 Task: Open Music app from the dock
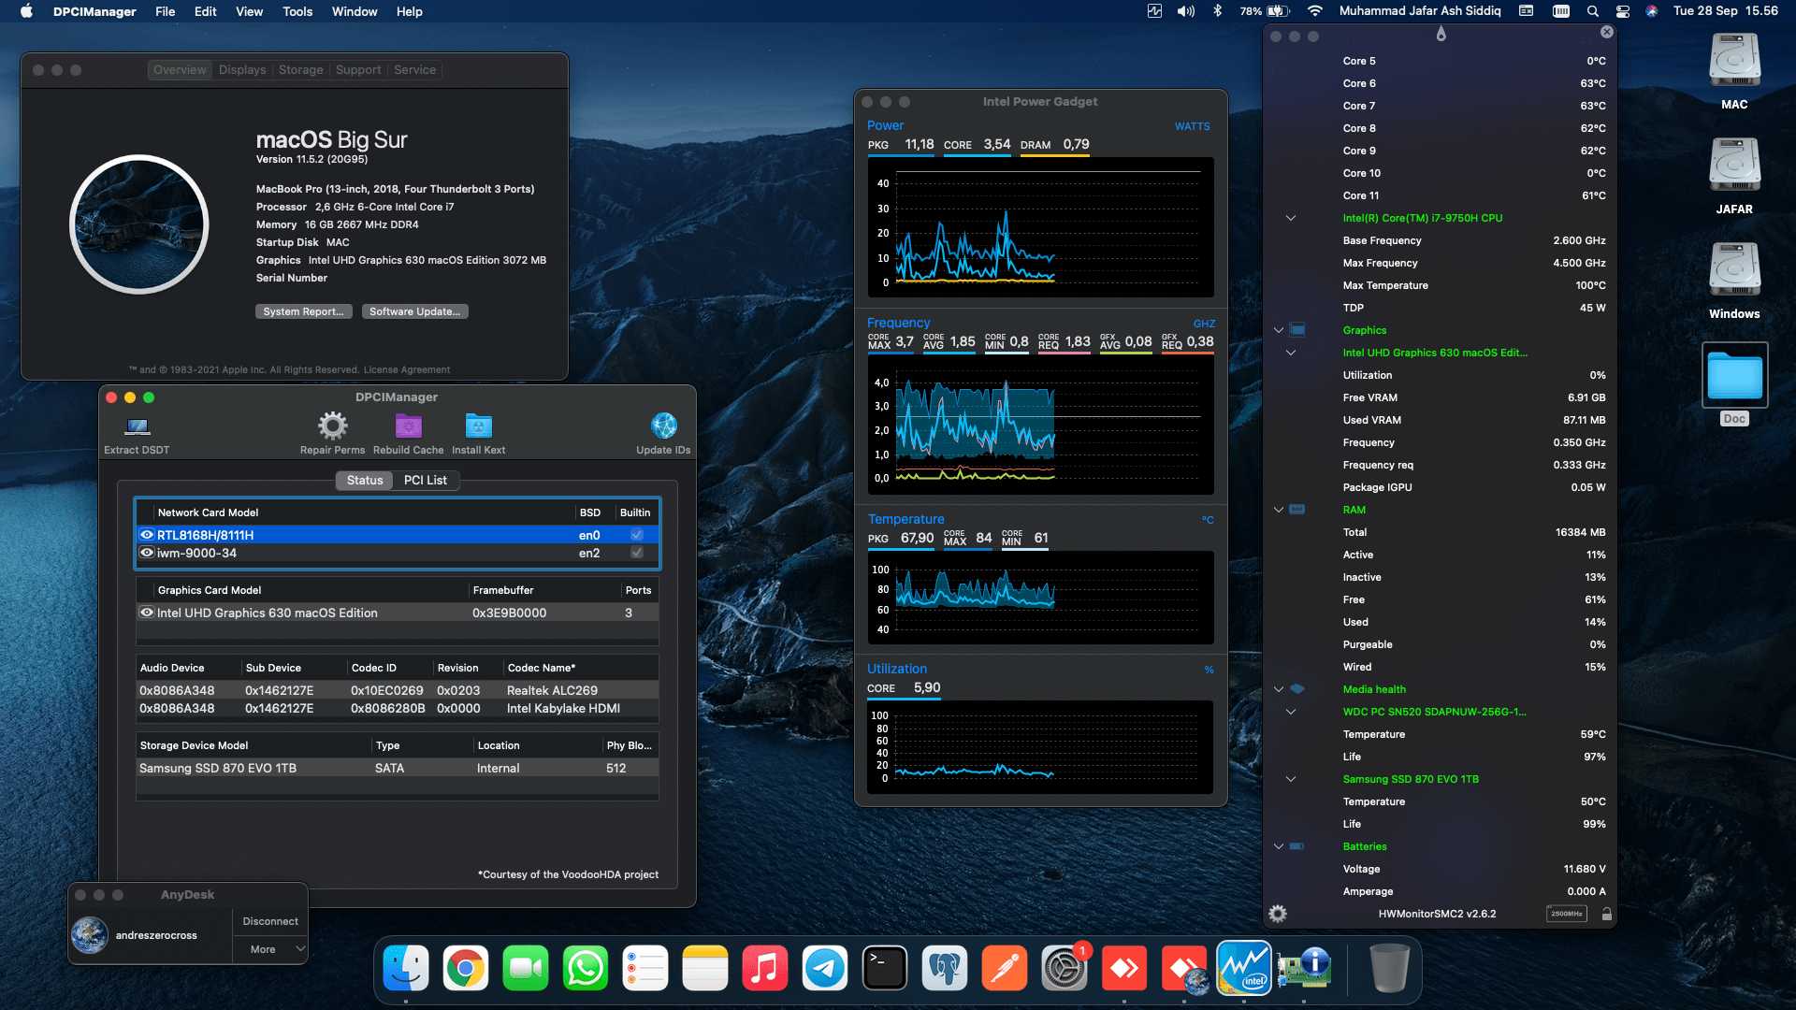click(x=765, y=968)
